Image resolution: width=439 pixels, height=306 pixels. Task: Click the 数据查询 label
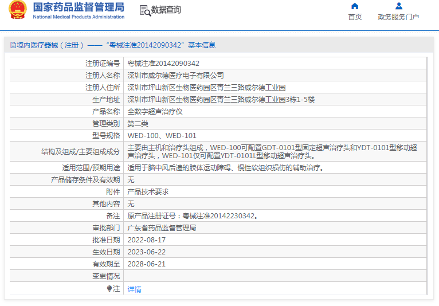tap(166, 10)
